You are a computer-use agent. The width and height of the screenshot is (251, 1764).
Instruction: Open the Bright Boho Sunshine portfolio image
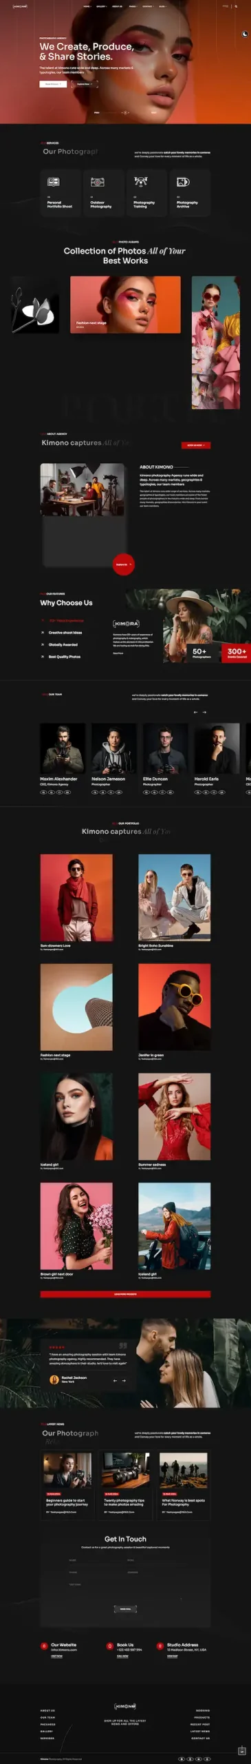coord(174,898)
